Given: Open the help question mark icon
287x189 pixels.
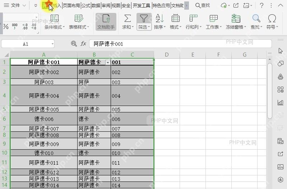Looking at the screenshot, I should click(x=261, y=5).
